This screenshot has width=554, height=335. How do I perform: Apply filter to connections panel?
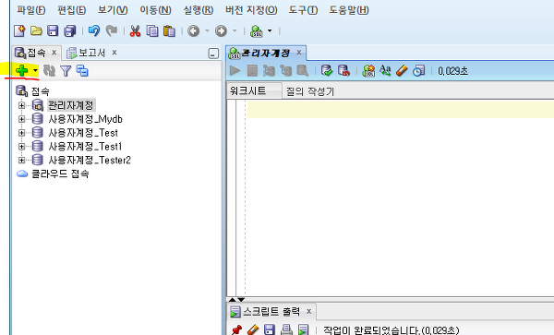click(x=66, y=71)
